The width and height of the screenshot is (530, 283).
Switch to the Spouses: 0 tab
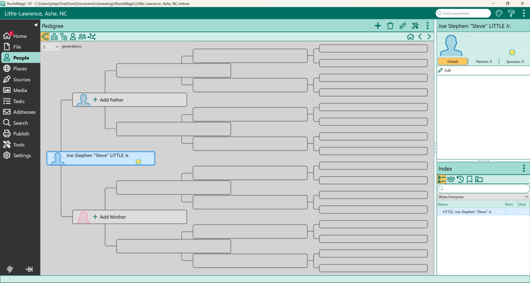pyautogui.click(x=514, y=61)
